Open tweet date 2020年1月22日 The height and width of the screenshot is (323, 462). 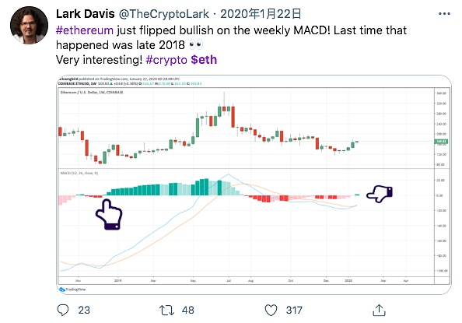point(261,14)
